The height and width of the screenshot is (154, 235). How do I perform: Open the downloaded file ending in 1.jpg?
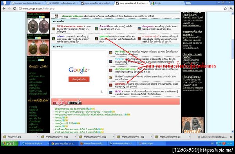click(133, 137)
